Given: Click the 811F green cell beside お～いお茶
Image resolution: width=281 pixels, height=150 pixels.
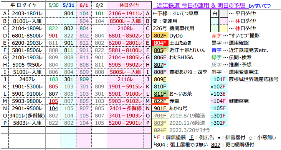Looking at the screenshot, I should click(x=160, y=94).
